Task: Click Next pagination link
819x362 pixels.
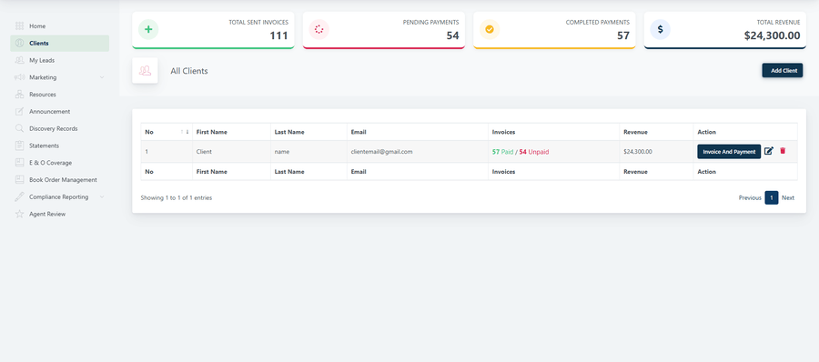Action: pyautogui.click(x=788, y=197)
